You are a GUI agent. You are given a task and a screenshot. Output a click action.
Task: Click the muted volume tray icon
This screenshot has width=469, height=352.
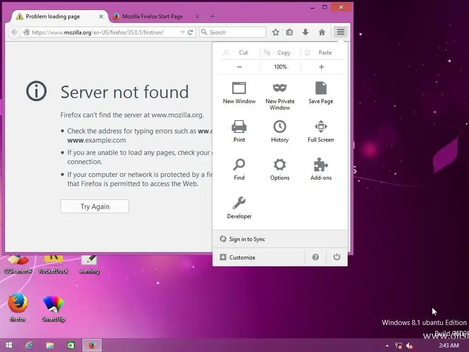[x=409, y=346]
